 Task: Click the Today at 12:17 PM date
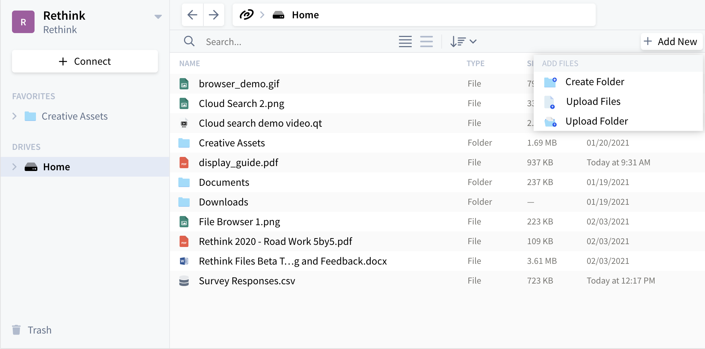click(621, 281)
